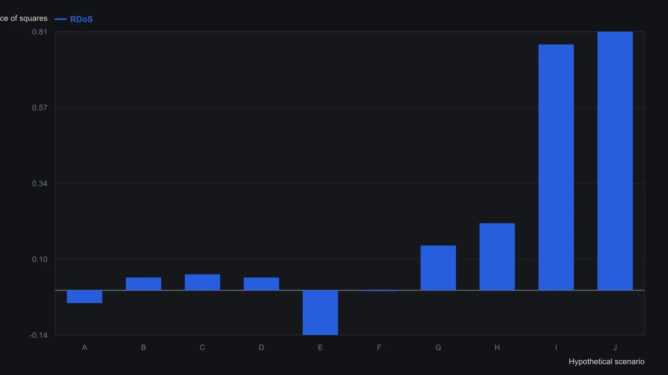Click the x-axis label I
This screenshot has height=375, width=668.
point(556,347)
